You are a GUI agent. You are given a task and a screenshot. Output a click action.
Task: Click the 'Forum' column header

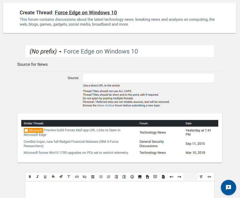point(144,123)
